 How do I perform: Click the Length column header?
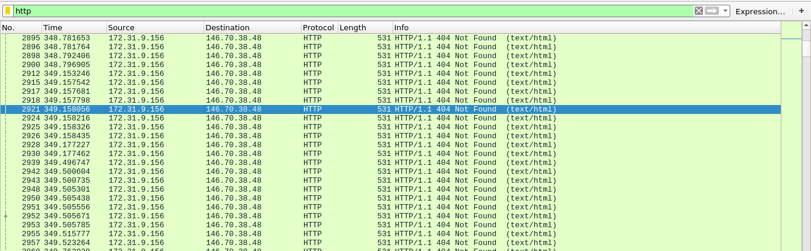[364, 28]
